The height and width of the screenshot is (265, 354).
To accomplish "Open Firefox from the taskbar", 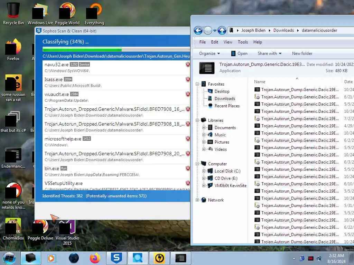I will click(x=95, y=258).
